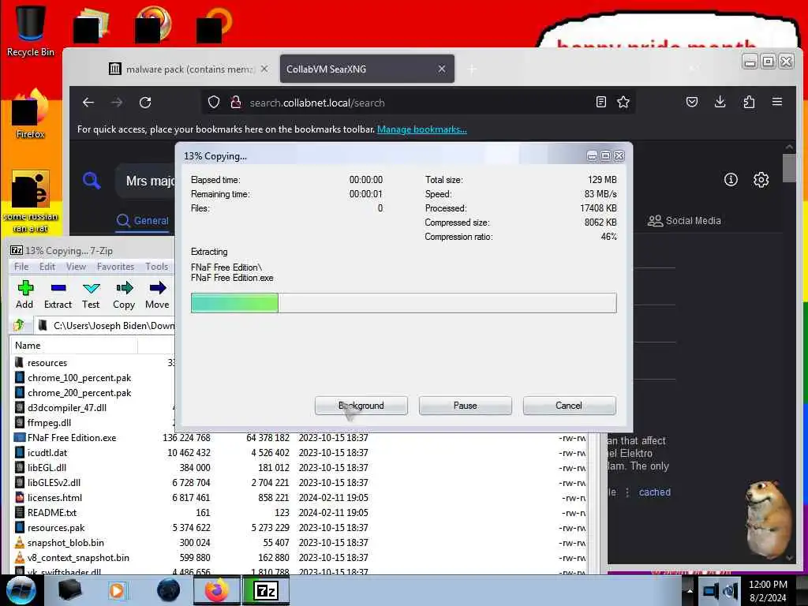
Task: Open the Pocket save icon in Firefox
Action: pos(692,102)
